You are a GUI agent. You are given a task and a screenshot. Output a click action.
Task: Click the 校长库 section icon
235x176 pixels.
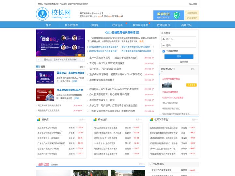pos(39,119)
